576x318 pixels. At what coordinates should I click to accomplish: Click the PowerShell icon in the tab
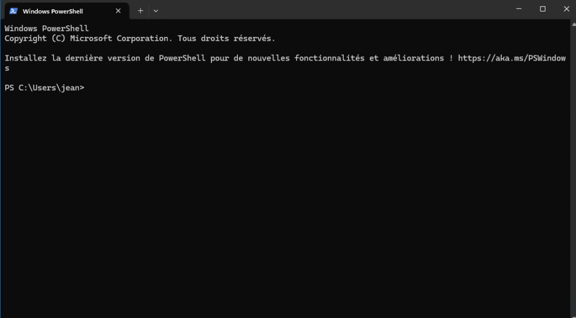(x=14, y=11)
